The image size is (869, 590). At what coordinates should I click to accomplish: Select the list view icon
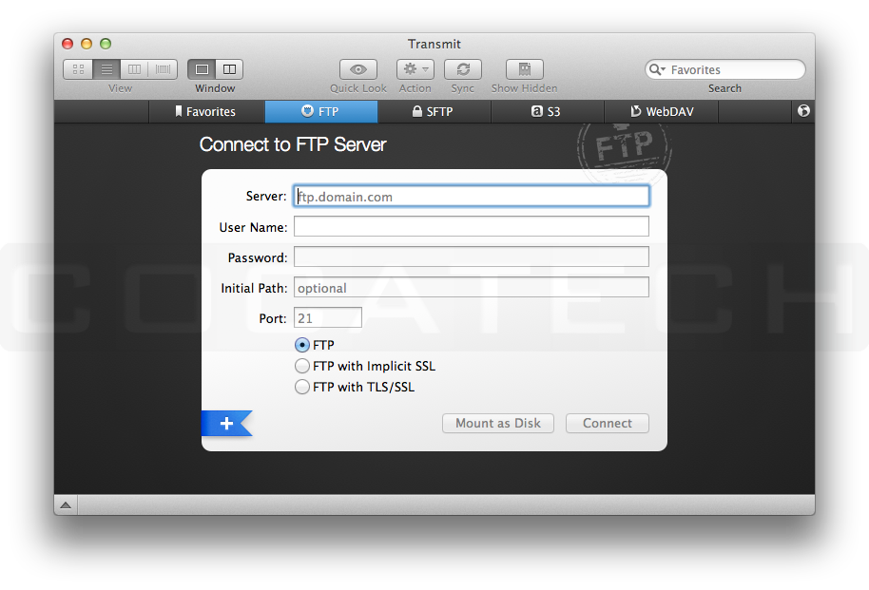pyautogui.click(x=106, y=68)
